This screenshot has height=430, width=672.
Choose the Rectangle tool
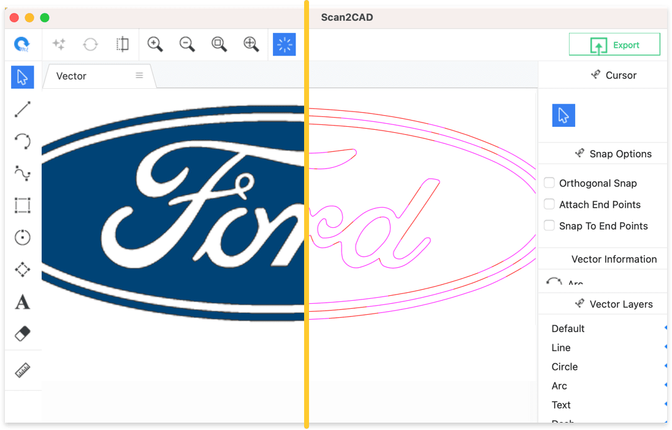tap(23, 205)
